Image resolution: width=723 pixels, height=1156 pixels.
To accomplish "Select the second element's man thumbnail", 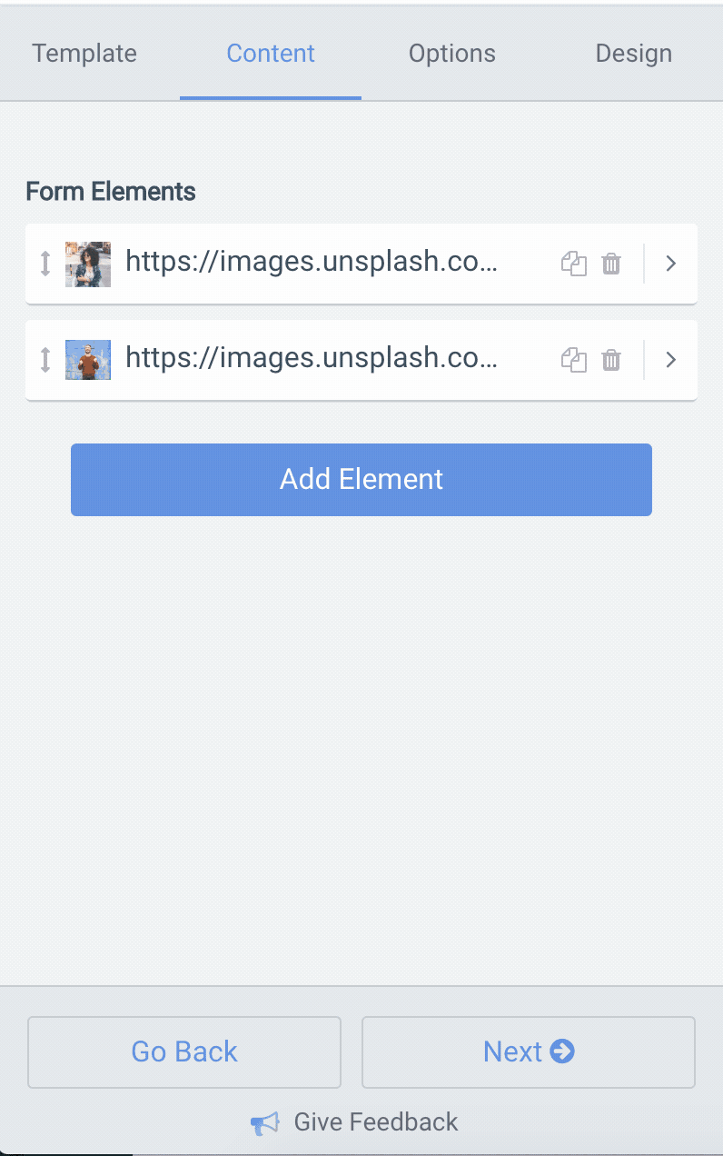I will click(88, 360).
